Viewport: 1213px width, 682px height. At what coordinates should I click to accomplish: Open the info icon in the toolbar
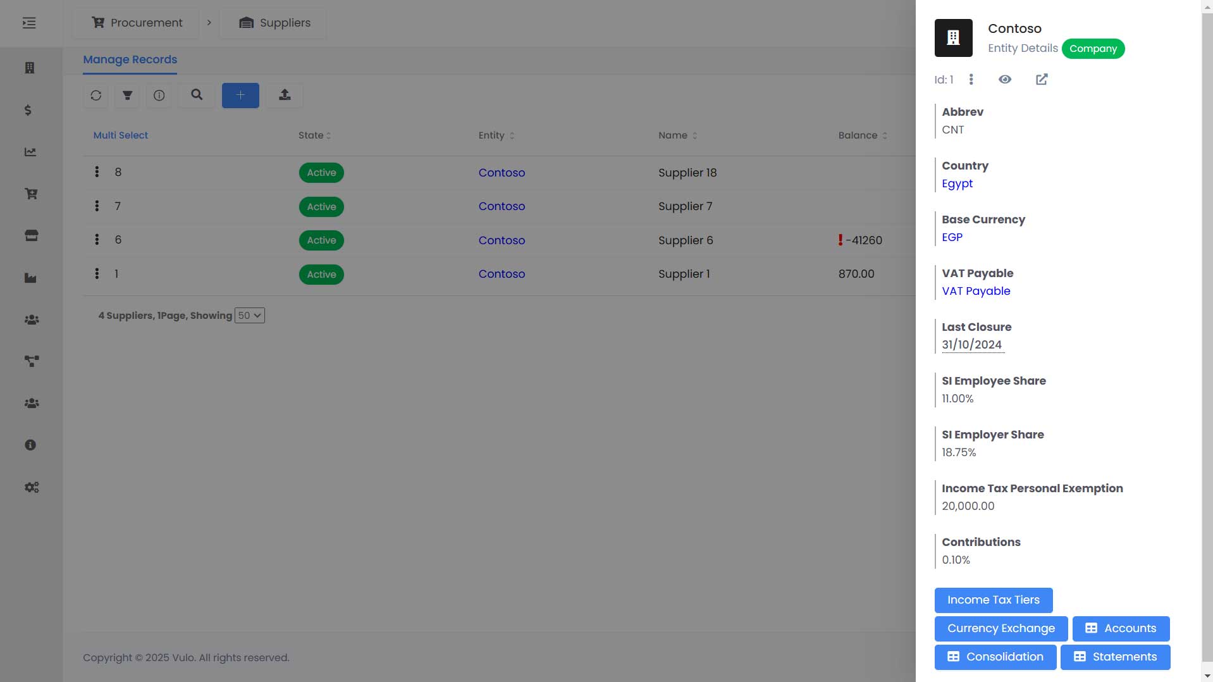159,96
